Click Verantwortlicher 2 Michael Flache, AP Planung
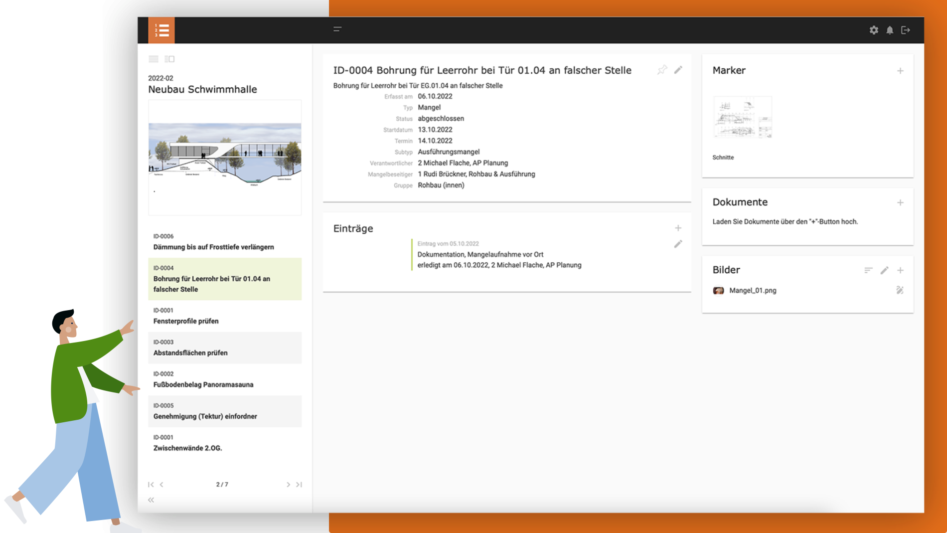The image size is (947, 533). pyautogui.click(x=463, y=163)
